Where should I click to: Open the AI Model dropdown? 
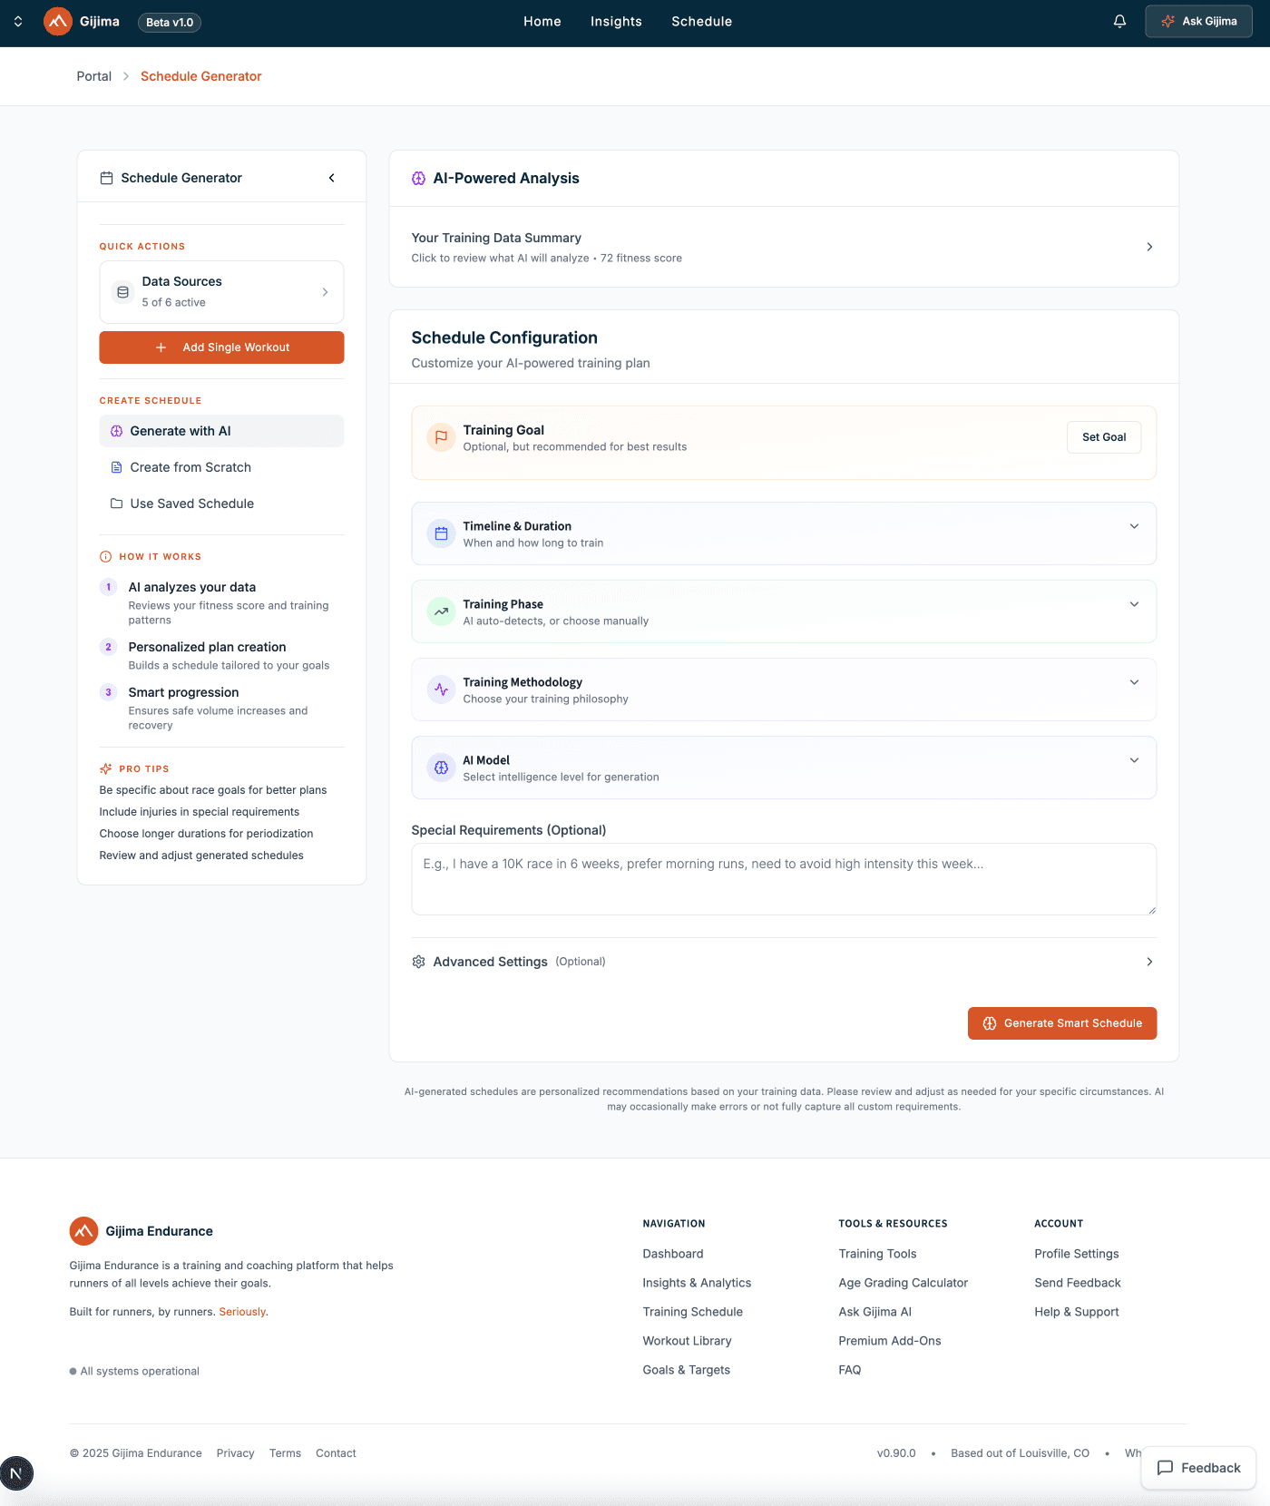coord(1134,760)
